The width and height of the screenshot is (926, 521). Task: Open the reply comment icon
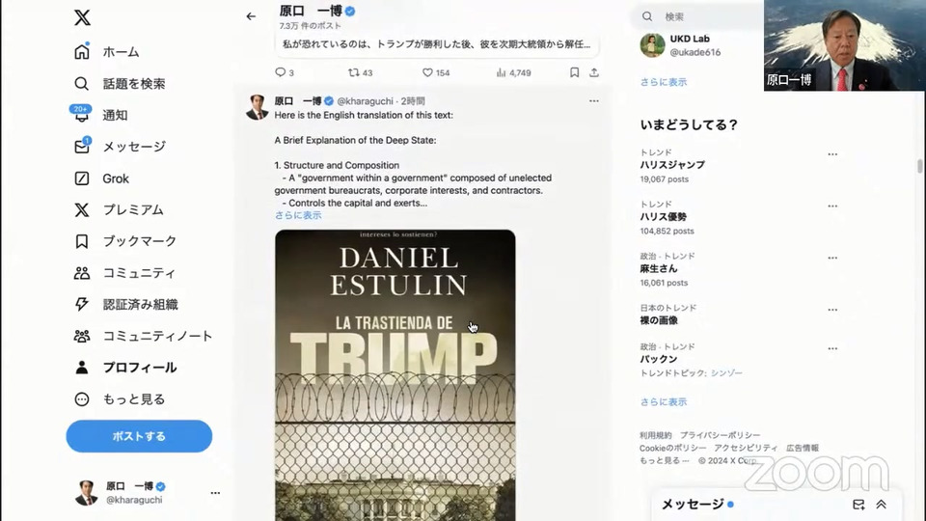[280, 72]
